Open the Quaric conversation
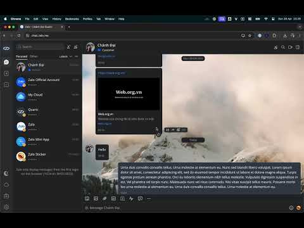This screenshot has height=228, width=304. (x=48, y=111)
